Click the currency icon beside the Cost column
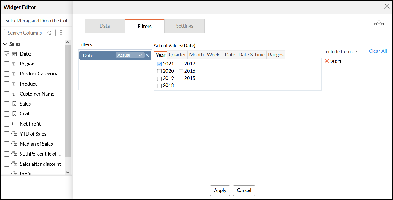The image size is (393, 200). click(14, 114)
